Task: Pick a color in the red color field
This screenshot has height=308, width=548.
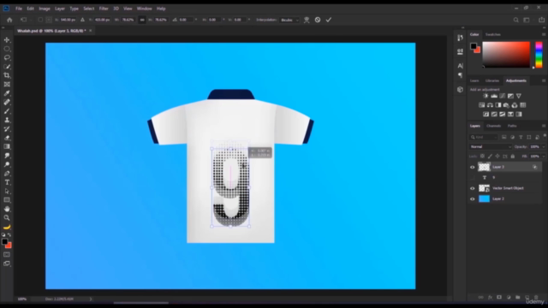Action: (506, 55)
